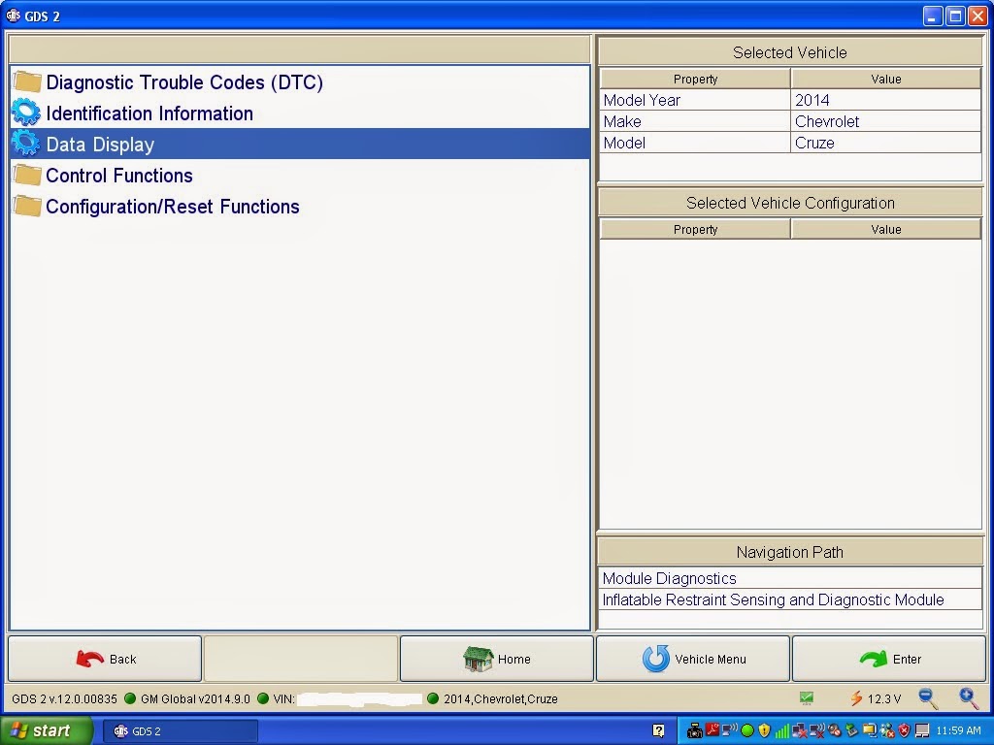This screenshot has height=745, width=994.
Task: Click the 12.3 V voltage reading
Action: click(x=883, y=698)
